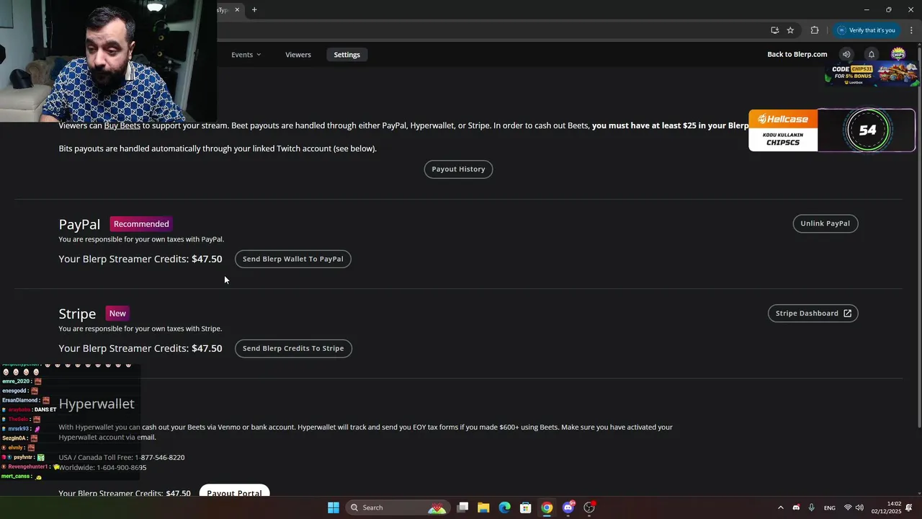This screenshot has height=519, width=922.
Task: Open the Chrome extensions puzzle icon
Action: coord(815,30)
